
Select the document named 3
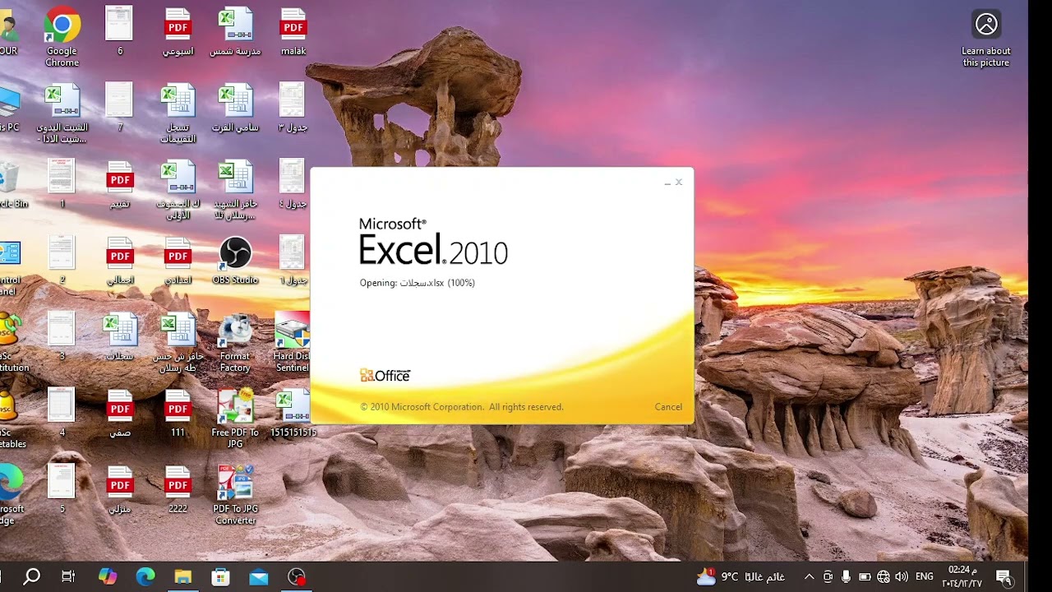62,338
